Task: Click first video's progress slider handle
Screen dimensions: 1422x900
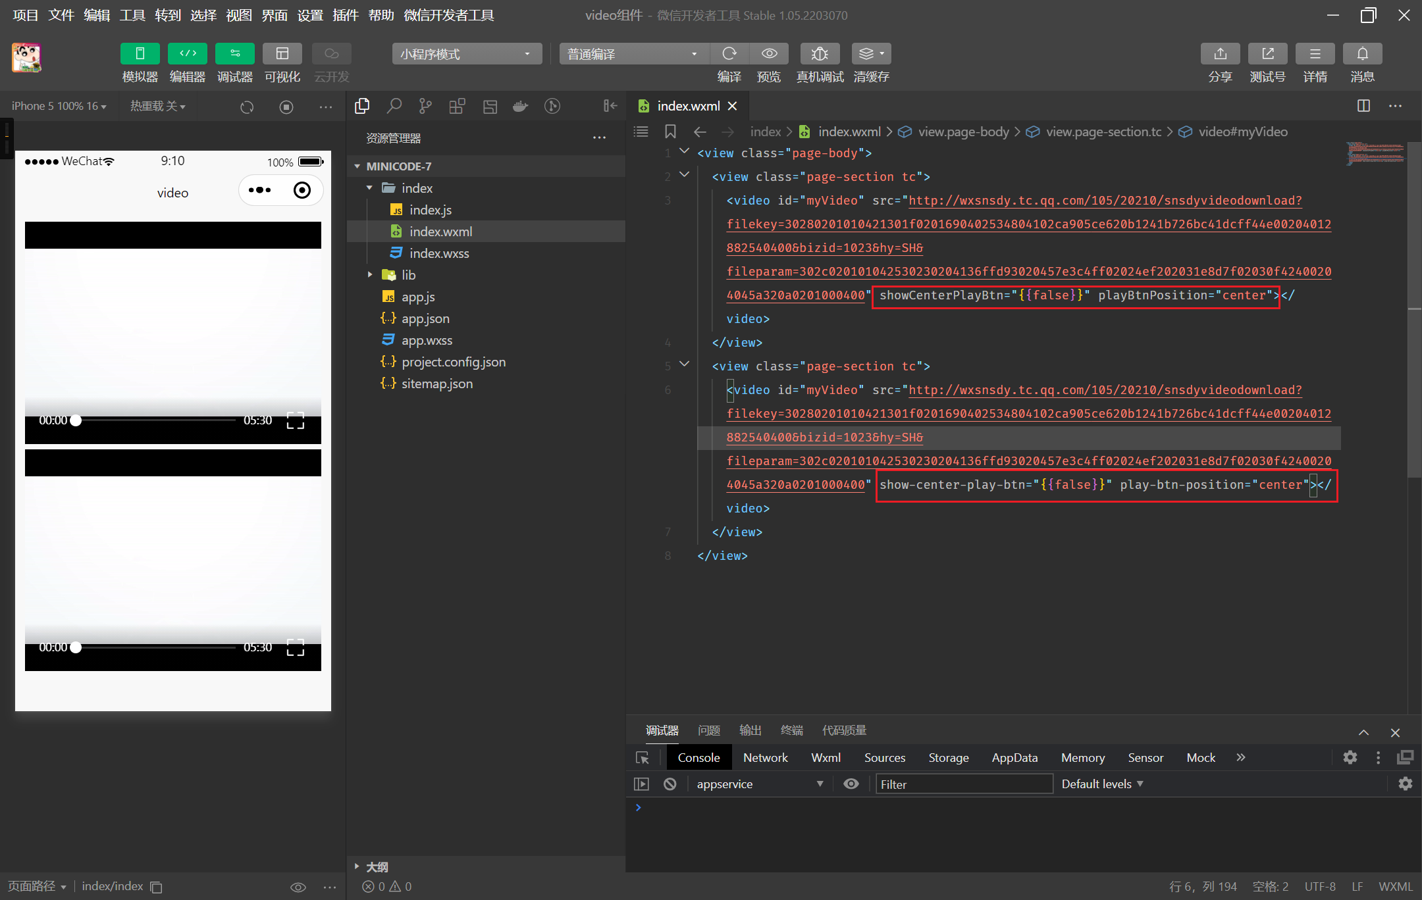Action: pos(76,420)
